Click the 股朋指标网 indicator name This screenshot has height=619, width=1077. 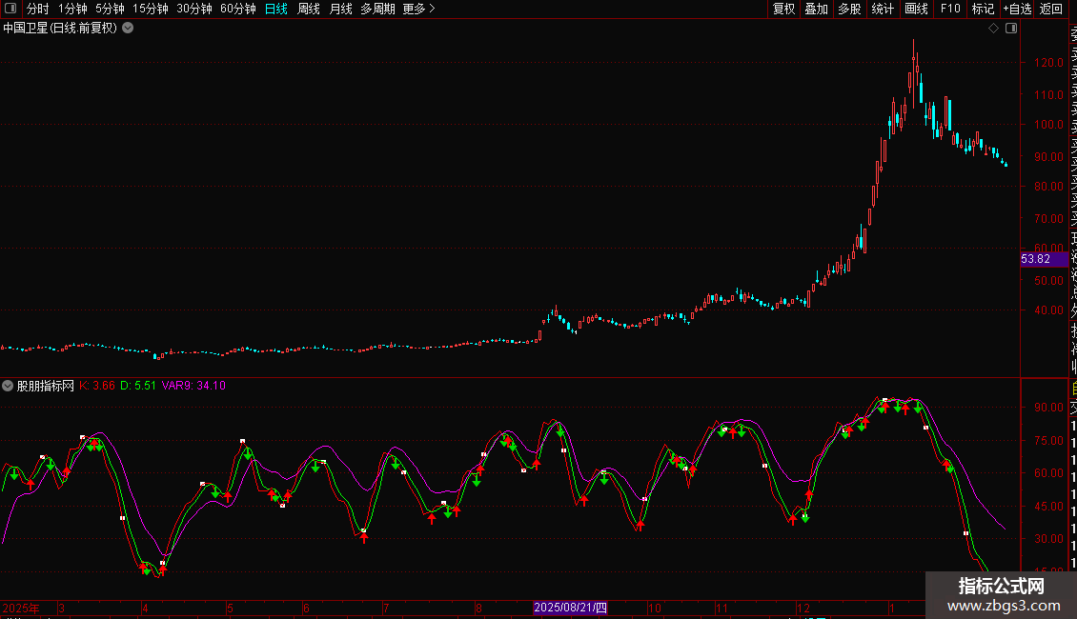(46, 386)
